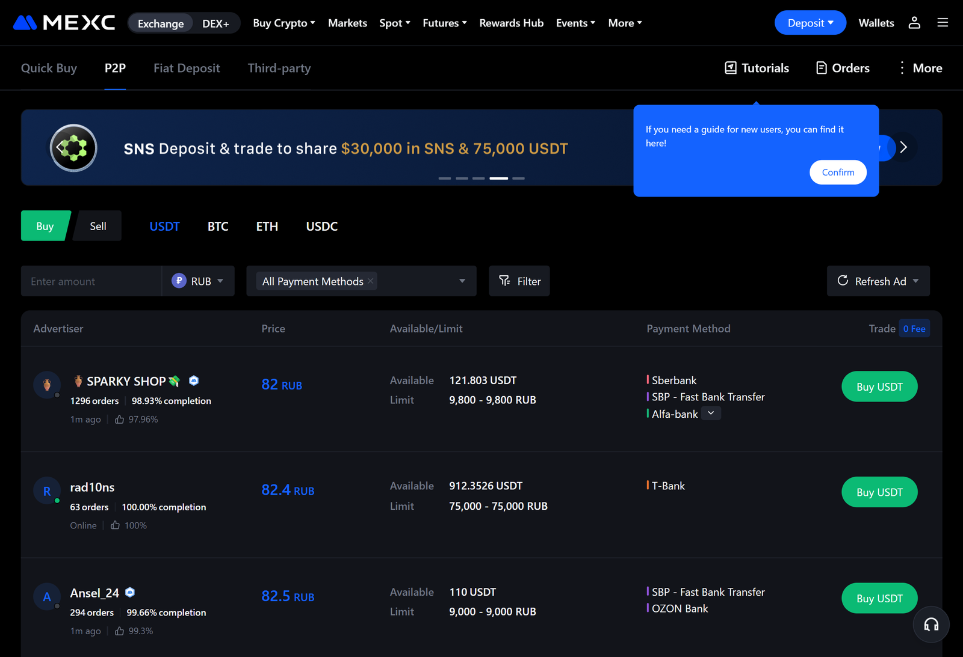Open the RUB currency dropdown
Viewport: 963px width, 657px height.
(198, 281)
